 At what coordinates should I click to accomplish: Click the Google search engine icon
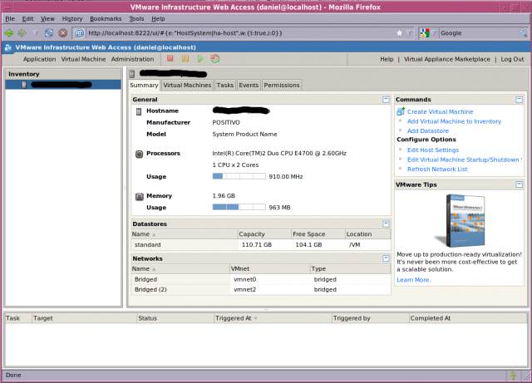[424, 33]
